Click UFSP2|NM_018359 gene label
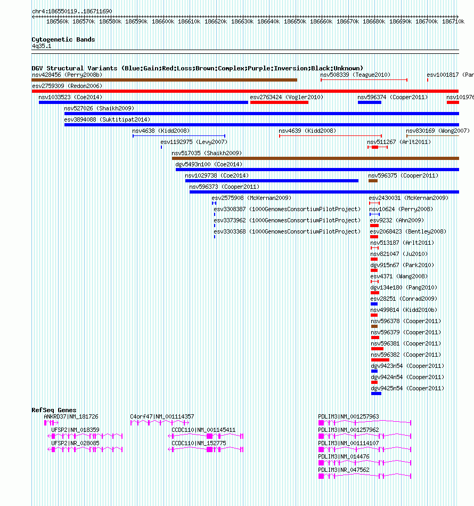Viewport: 474px width, 506px height. 75,430
